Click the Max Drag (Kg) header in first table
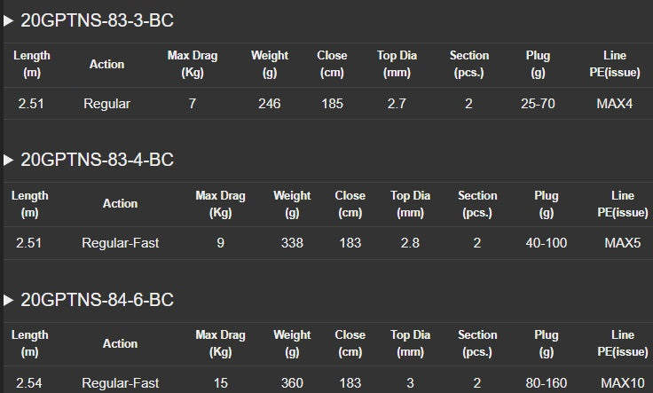 [x=193, y=64]
